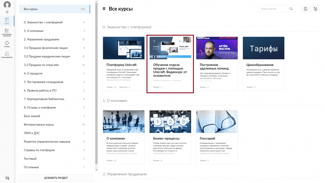The width and height of the screenshot is (325, 183).
Task: Click the Все курсы page title
Action: point(121,9)
